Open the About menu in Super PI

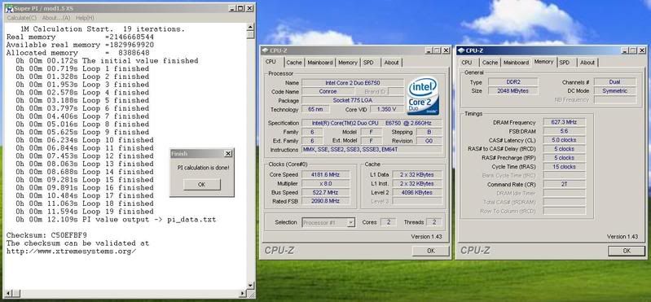point(56,18)
